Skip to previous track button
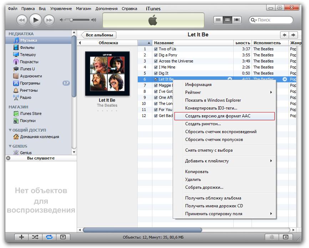The width and height of the screenshot is (309, 248). click(x=22, y=20)
